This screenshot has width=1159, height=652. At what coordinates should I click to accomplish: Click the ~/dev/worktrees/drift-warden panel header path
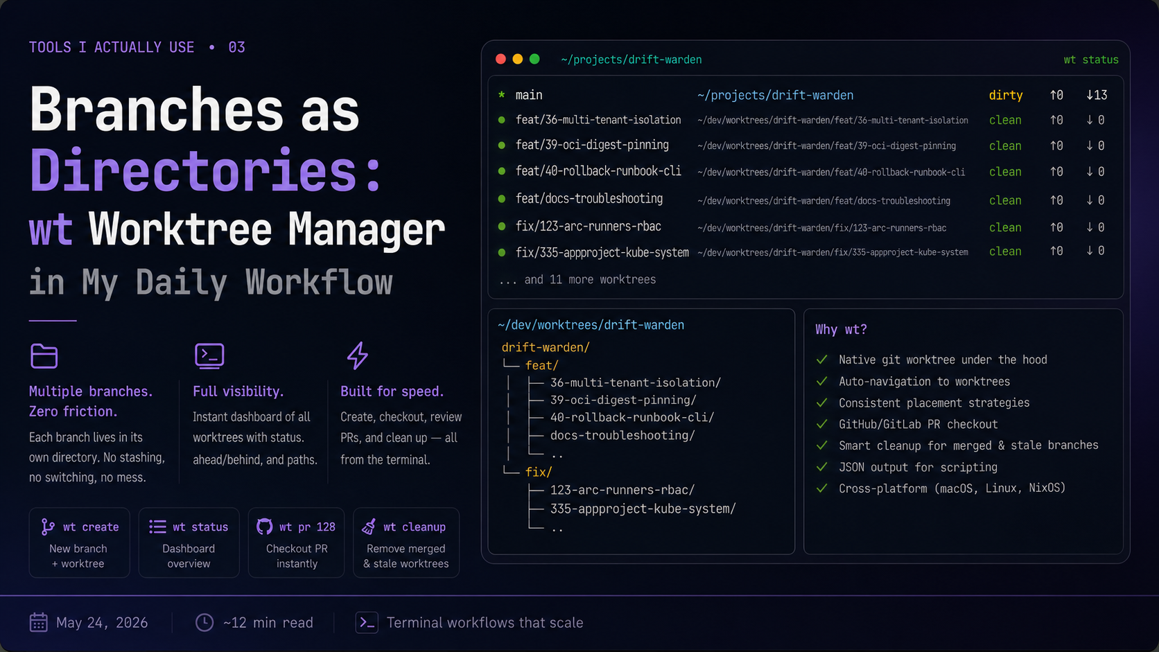click(x=591, y=325)
